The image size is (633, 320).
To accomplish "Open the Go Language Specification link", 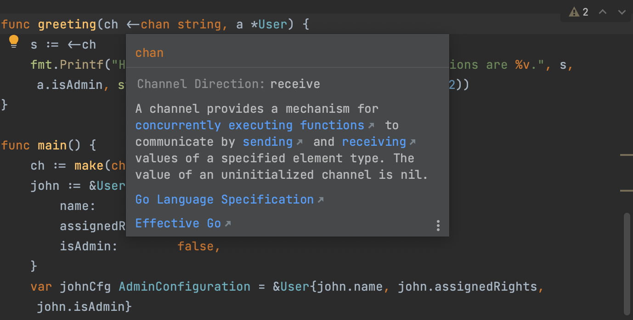I will pos(224,199).
